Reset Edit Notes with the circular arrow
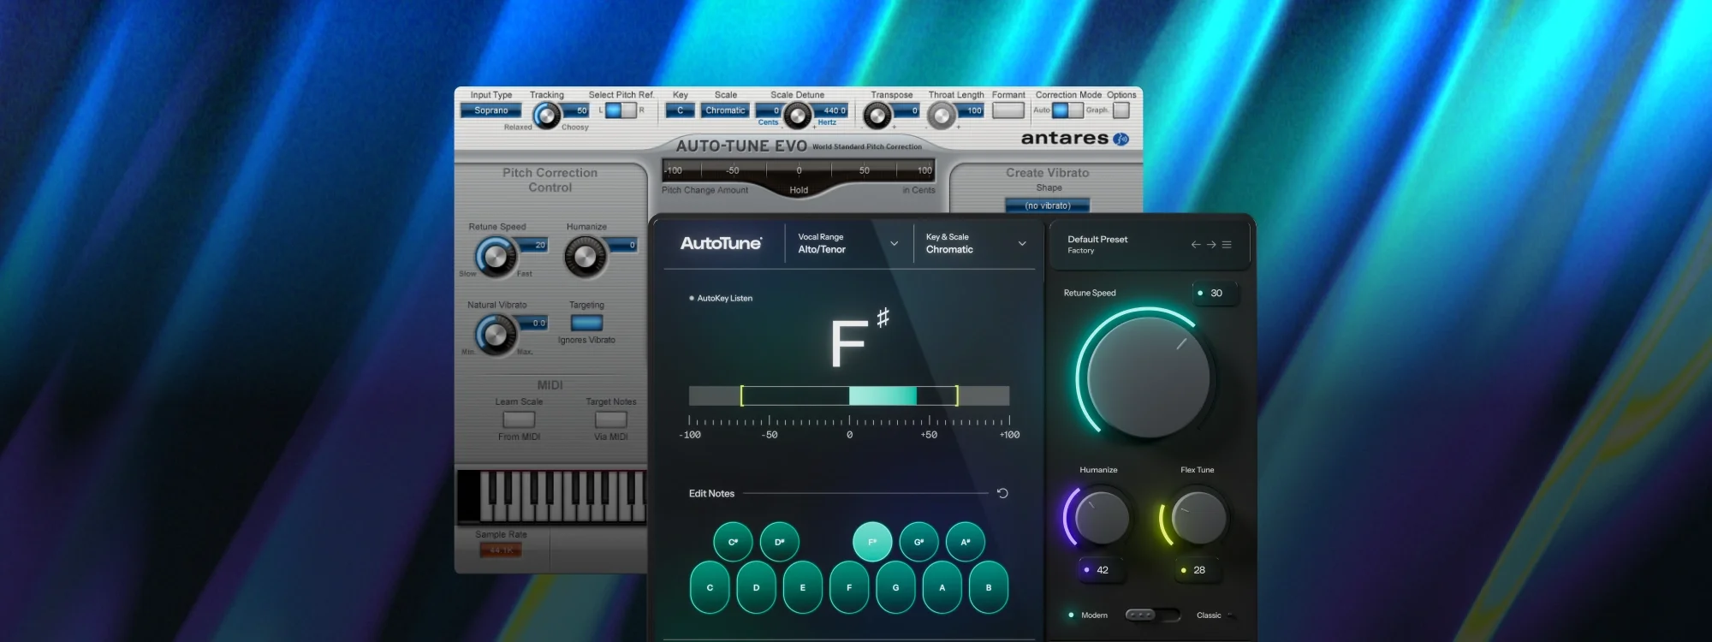The width and height of the screenshot is (1712, 642). (x=1002, y=493)
